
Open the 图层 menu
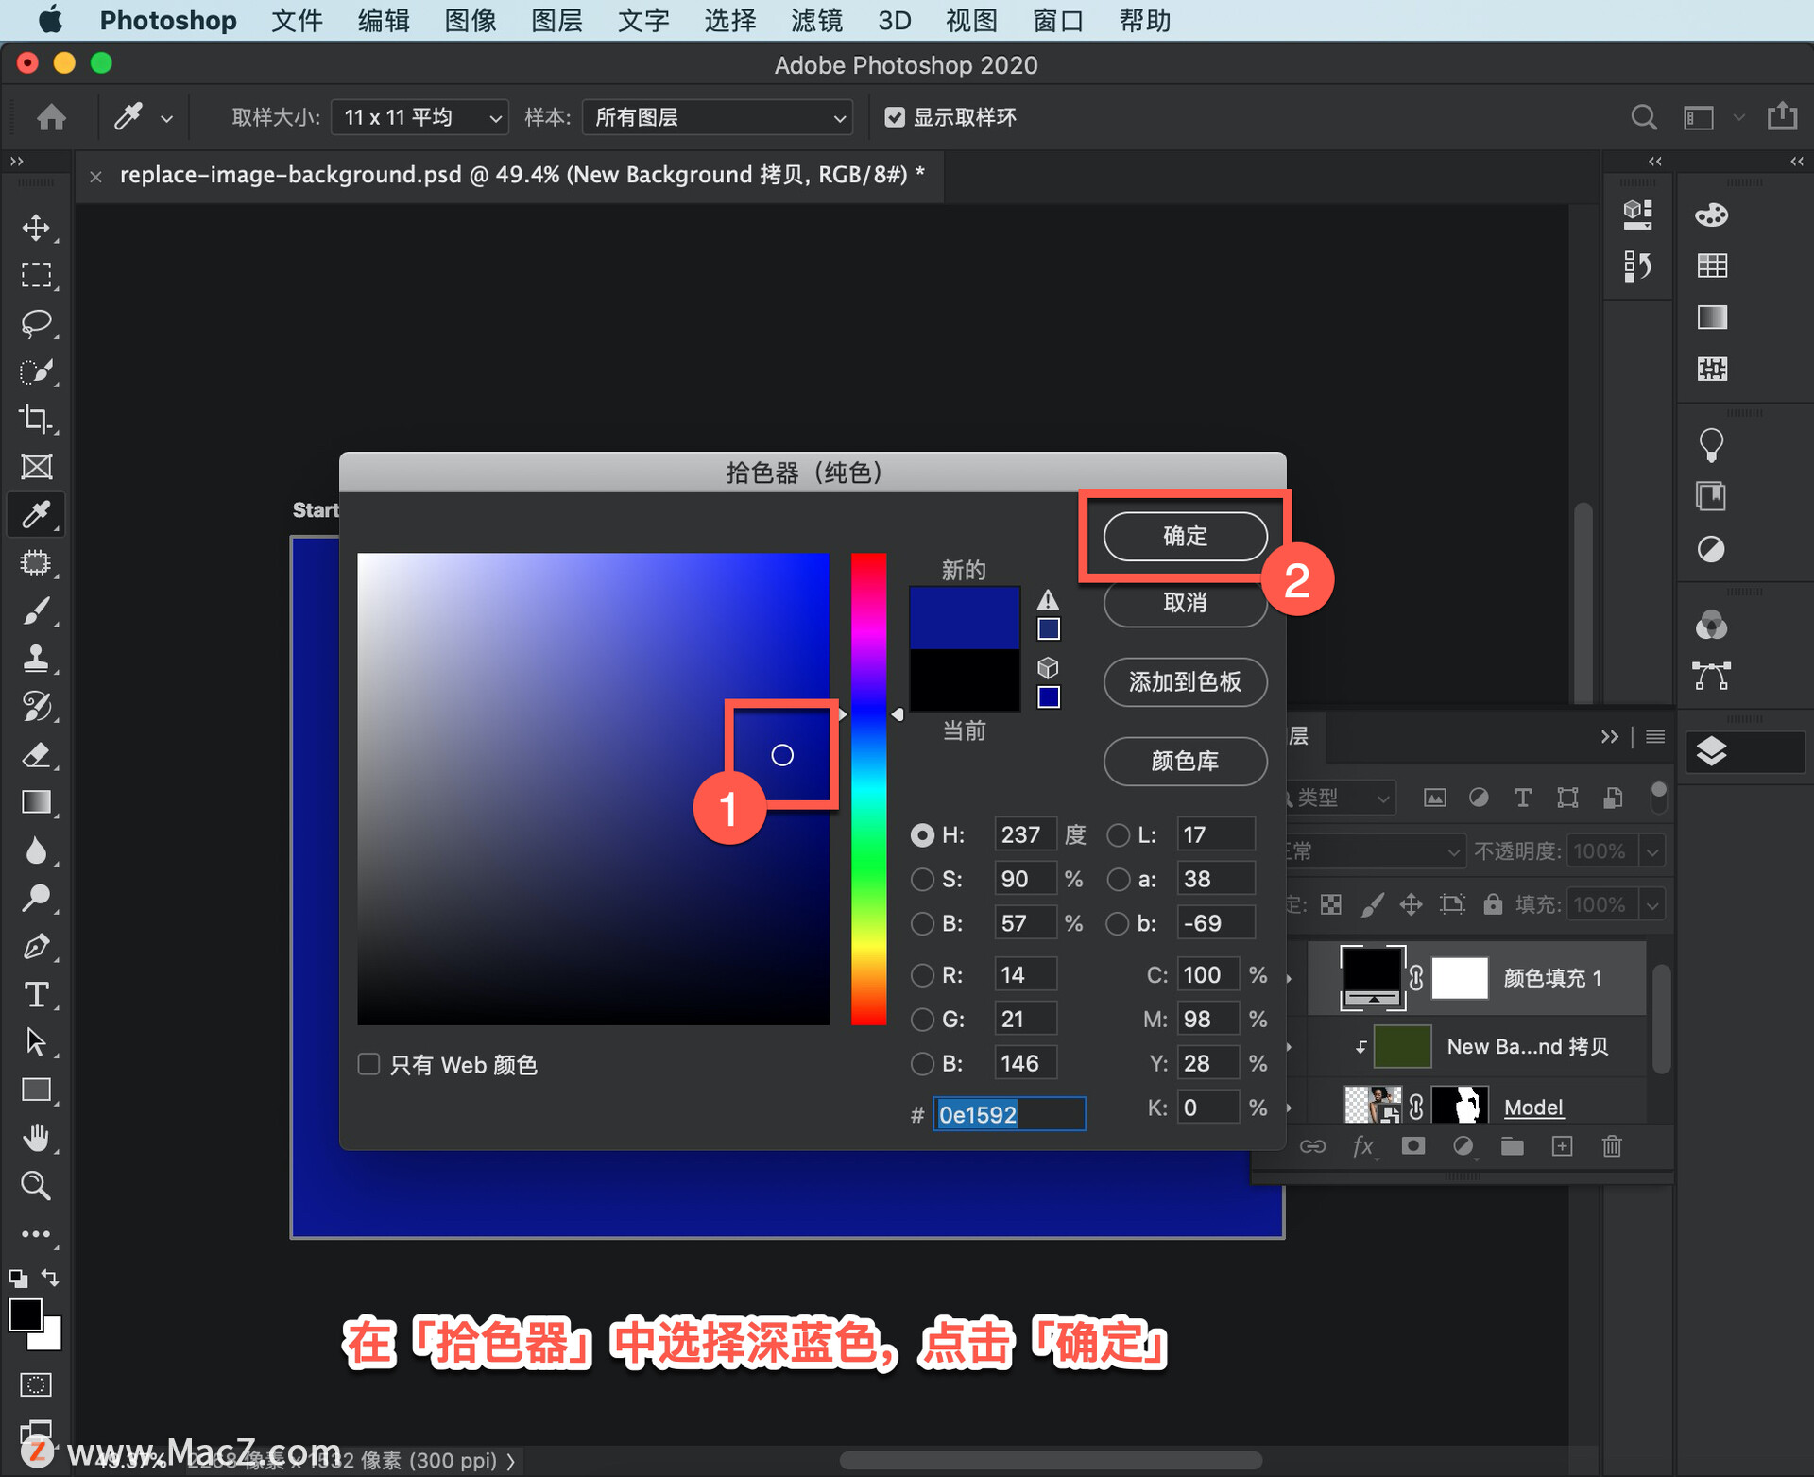pyautogui.click(x=556, y=20)
